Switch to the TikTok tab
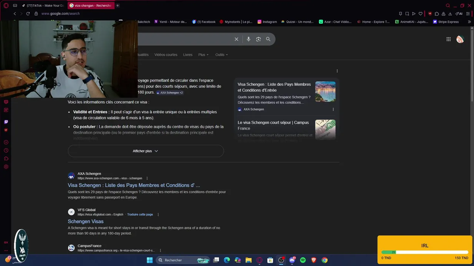This screenshot has height=266, width=474. 43,6
